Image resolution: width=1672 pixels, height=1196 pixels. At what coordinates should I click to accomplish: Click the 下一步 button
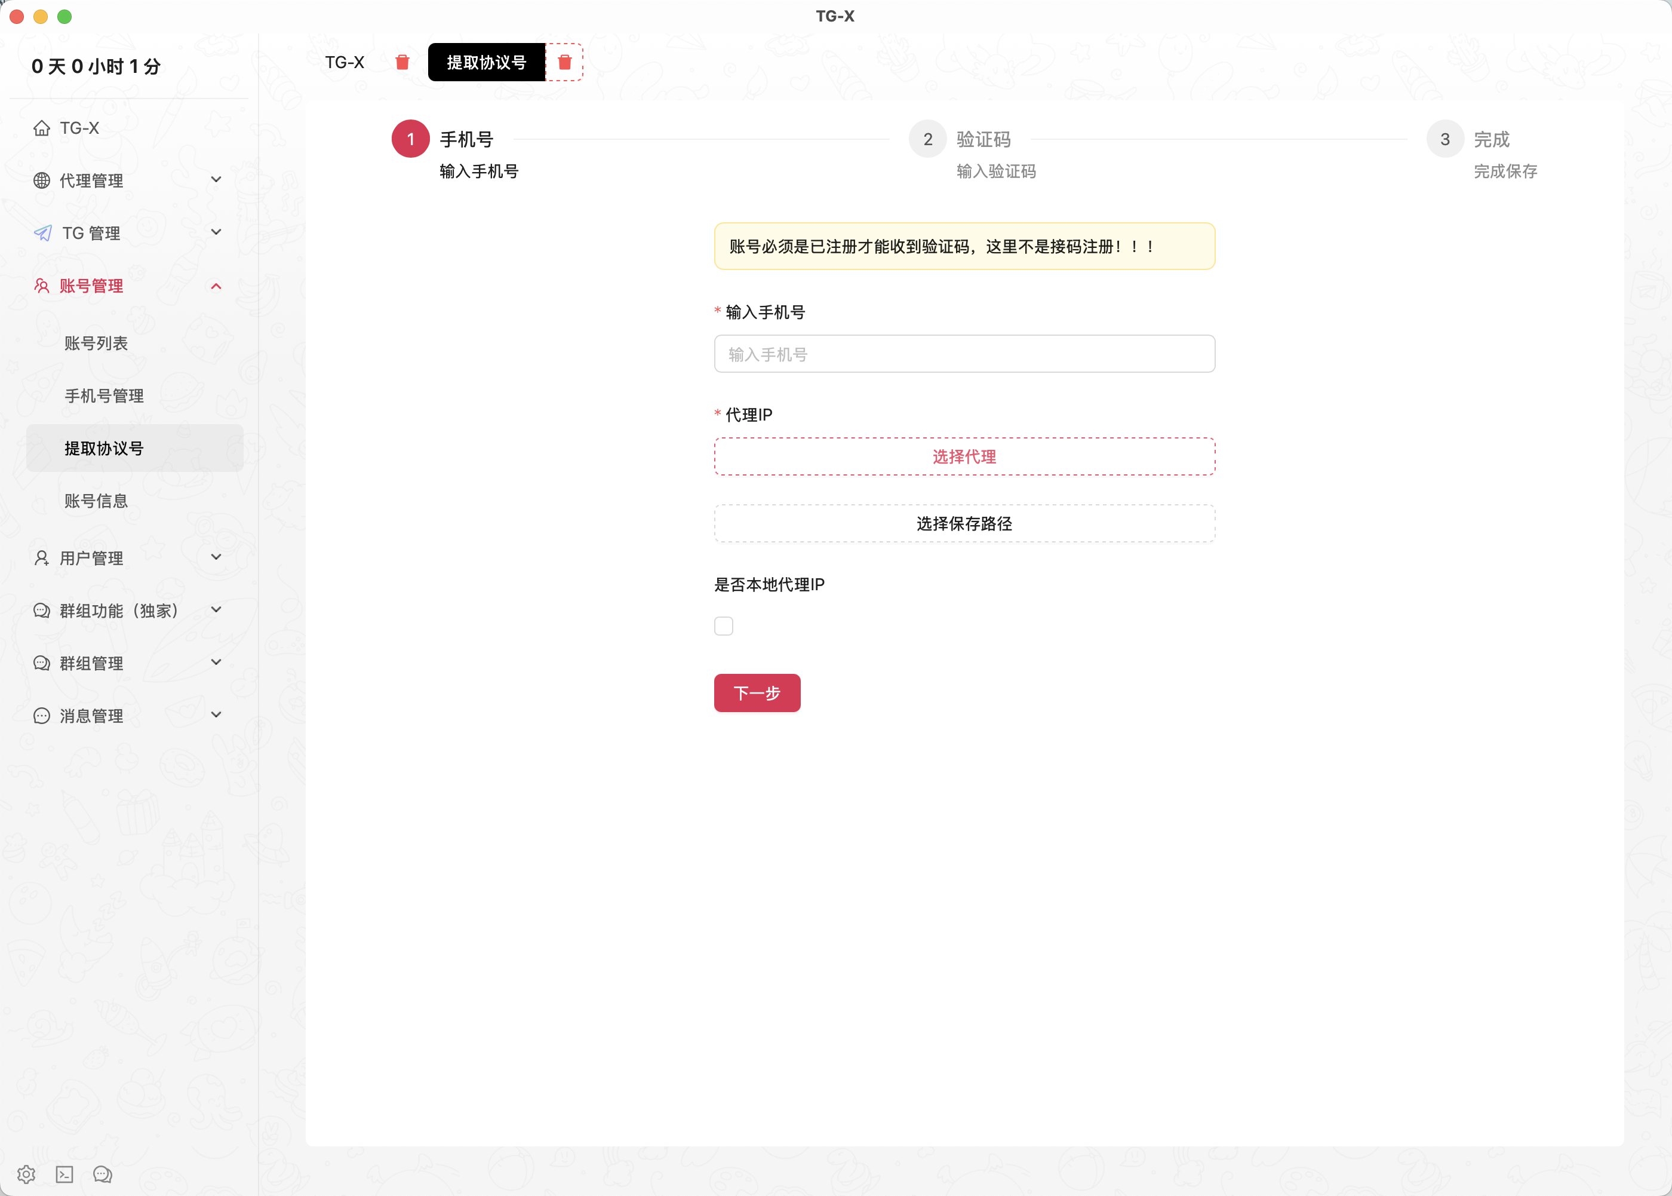tap(757, 693)
